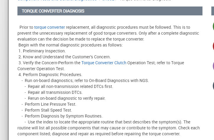Click the 'Perform Line Pressure Test' item

click(50, 104)
